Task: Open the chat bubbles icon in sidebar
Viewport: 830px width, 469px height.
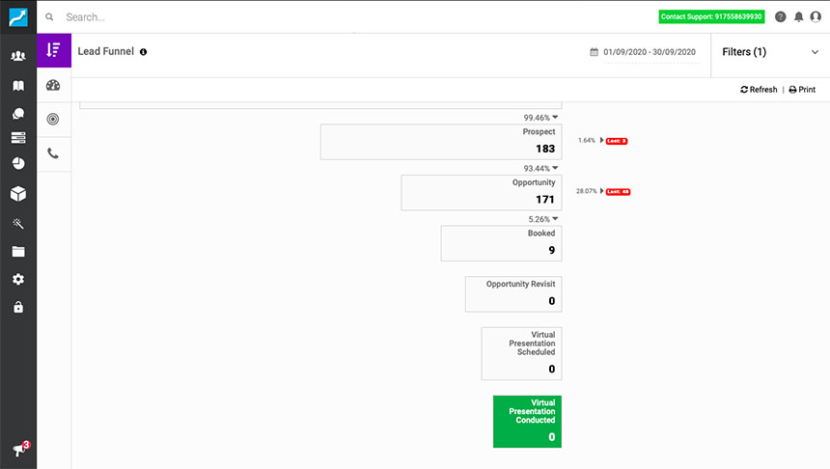Action: tap(18, 113)
